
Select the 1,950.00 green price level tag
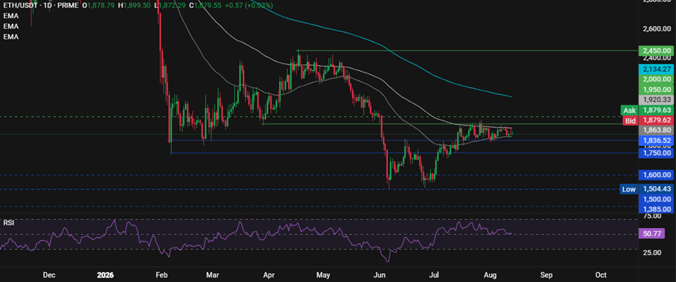(656, 90)
